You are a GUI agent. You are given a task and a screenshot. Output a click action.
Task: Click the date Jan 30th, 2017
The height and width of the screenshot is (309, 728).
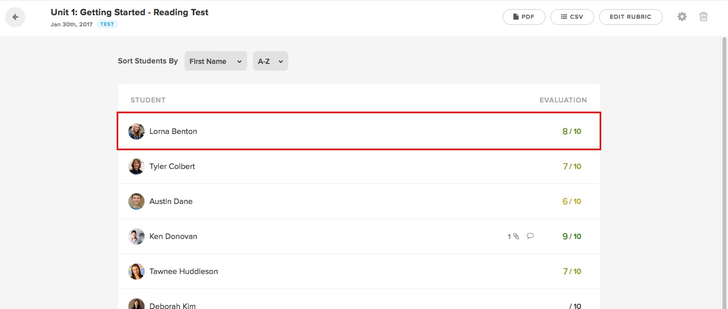72,24
